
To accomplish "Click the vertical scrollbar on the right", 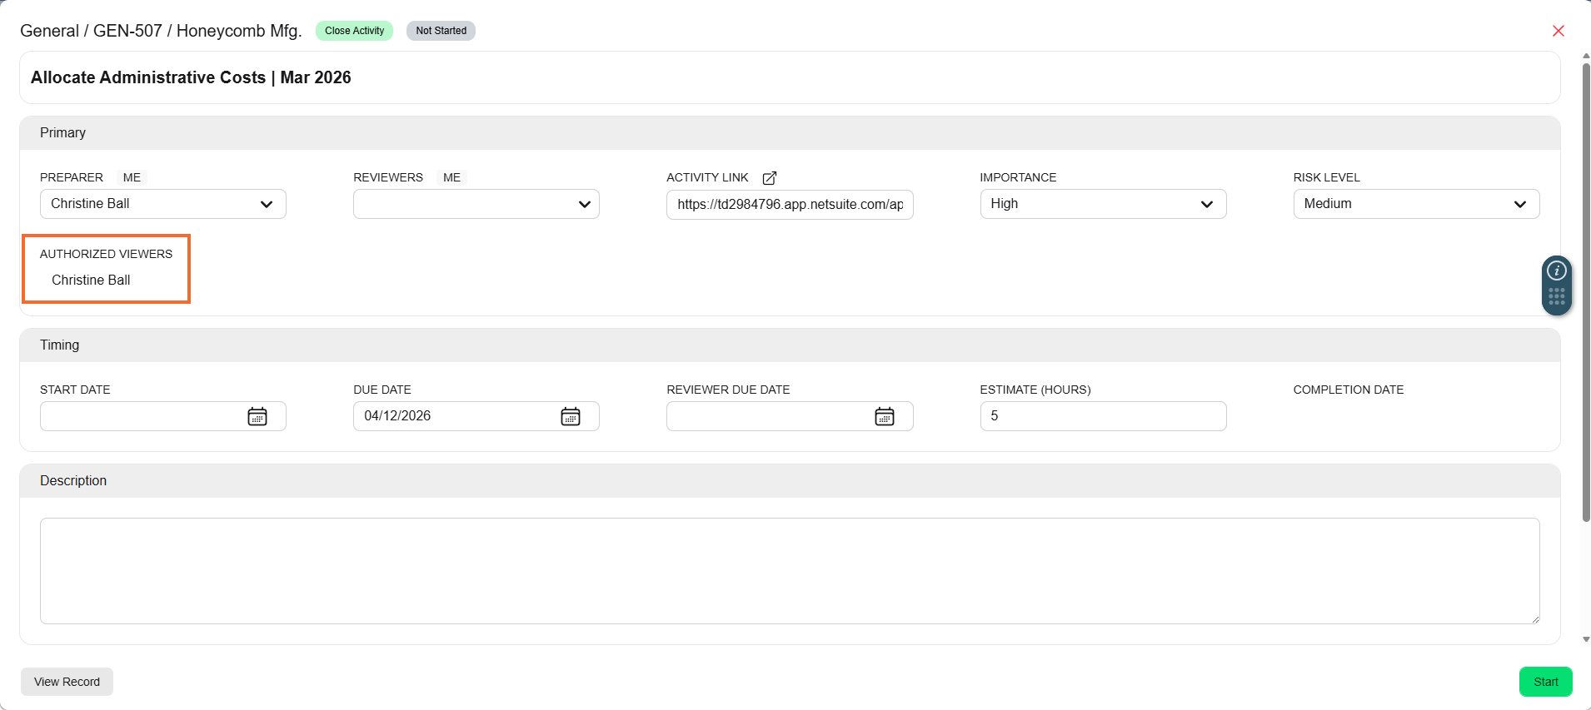I will pos(1586,291).
